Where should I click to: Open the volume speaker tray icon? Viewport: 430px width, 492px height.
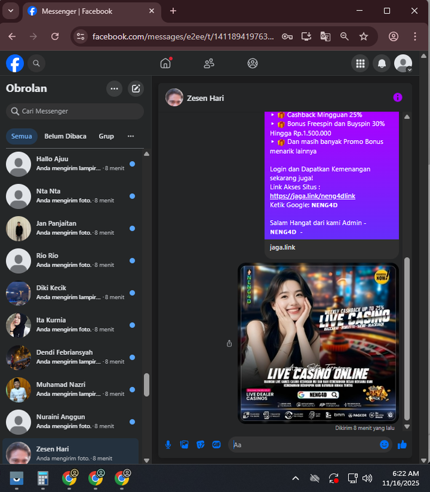pos(367,478)
